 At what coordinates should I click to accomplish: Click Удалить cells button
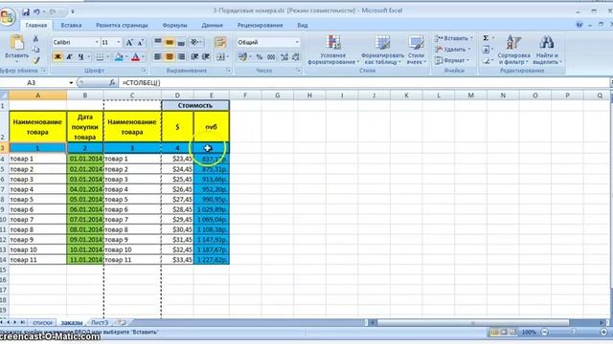[452, 49]
